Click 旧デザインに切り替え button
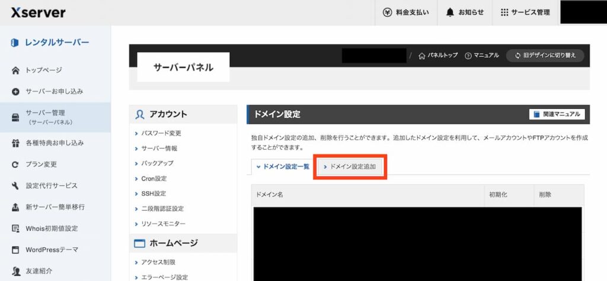Screen dimensions: 607x281 (x=545, y=56)
